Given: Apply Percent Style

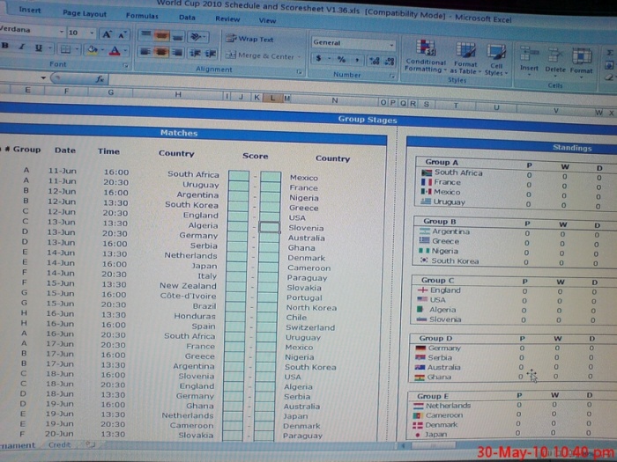Looking at the screenshot, I should pyautogui.click(x=341, y=59).
